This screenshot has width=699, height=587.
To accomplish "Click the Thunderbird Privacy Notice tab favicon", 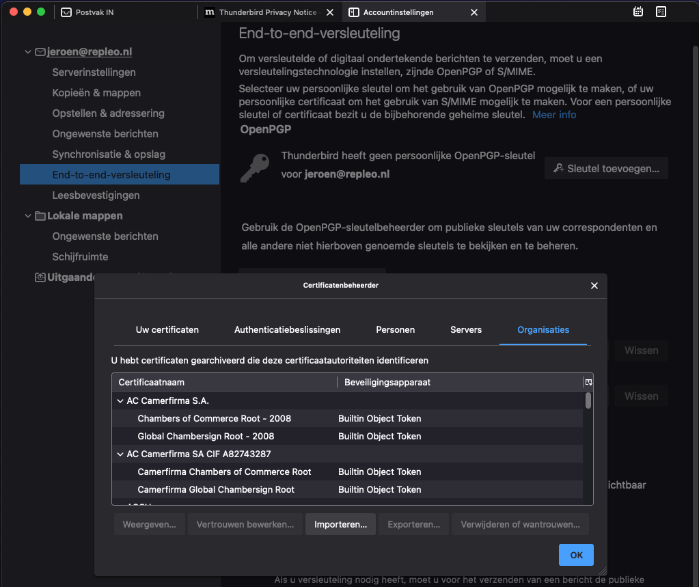I will (210, 12).
